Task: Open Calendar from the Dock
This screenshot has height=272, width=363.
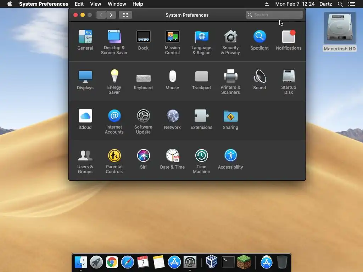Action: [x=143, y=262]
